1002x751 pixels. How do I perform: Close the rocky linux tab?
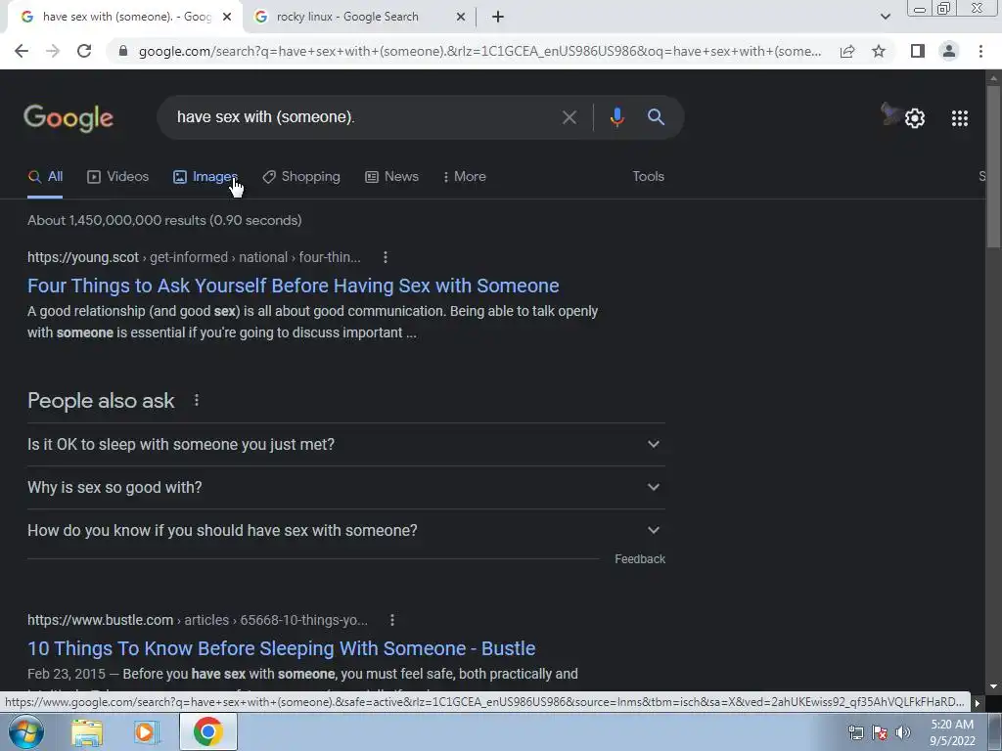point(460,17)
